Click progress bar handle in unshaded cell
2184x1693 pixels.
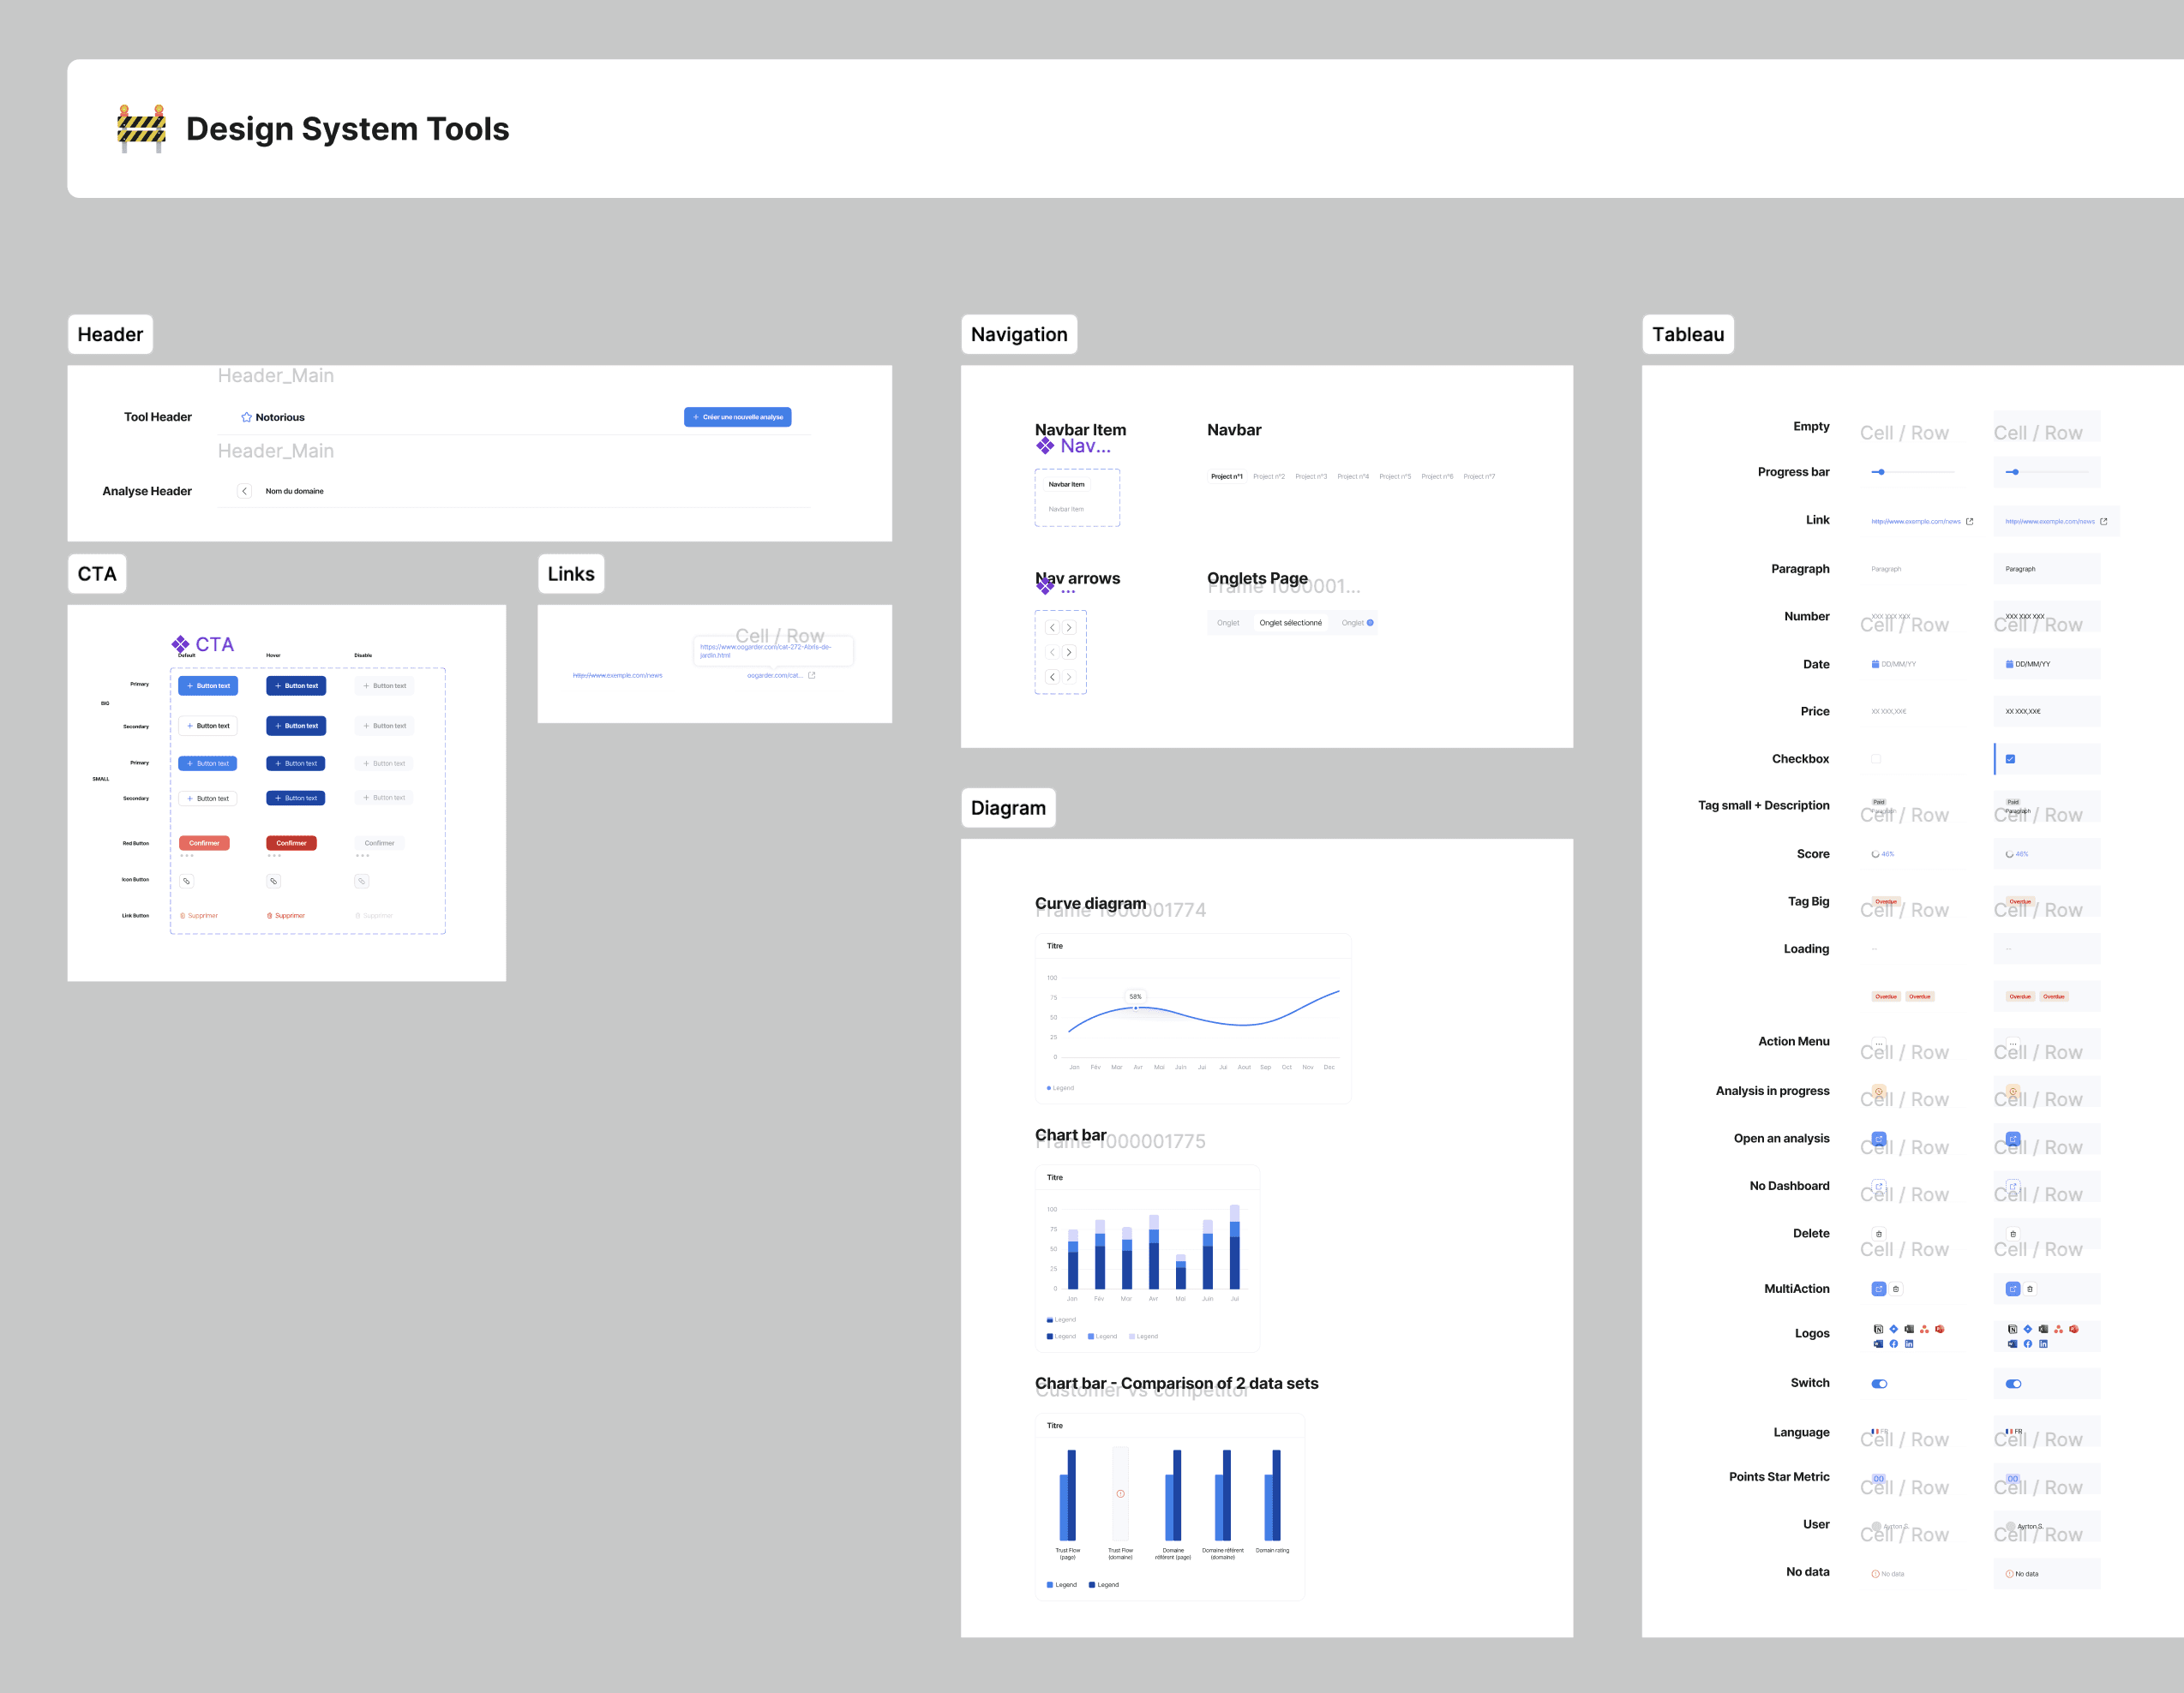1881,472
